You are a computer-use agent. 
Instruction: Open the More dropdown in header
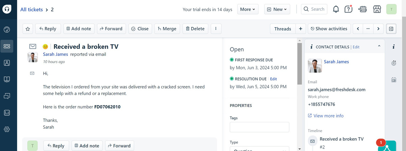coord(248,10)
